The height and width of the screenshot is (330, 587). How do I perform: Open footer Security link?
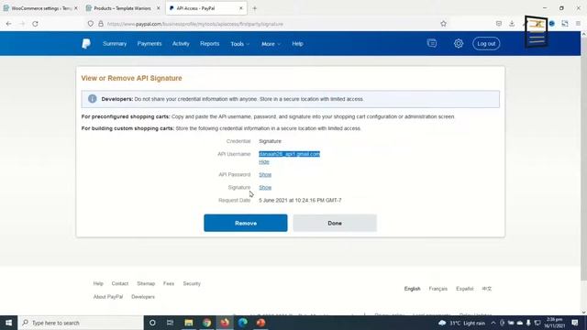192,283
